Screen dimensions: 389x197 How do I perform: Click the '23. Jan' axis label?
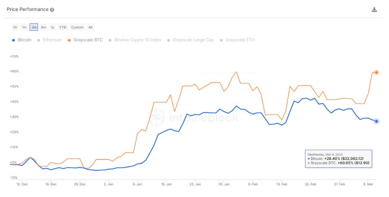coord(195,184)
